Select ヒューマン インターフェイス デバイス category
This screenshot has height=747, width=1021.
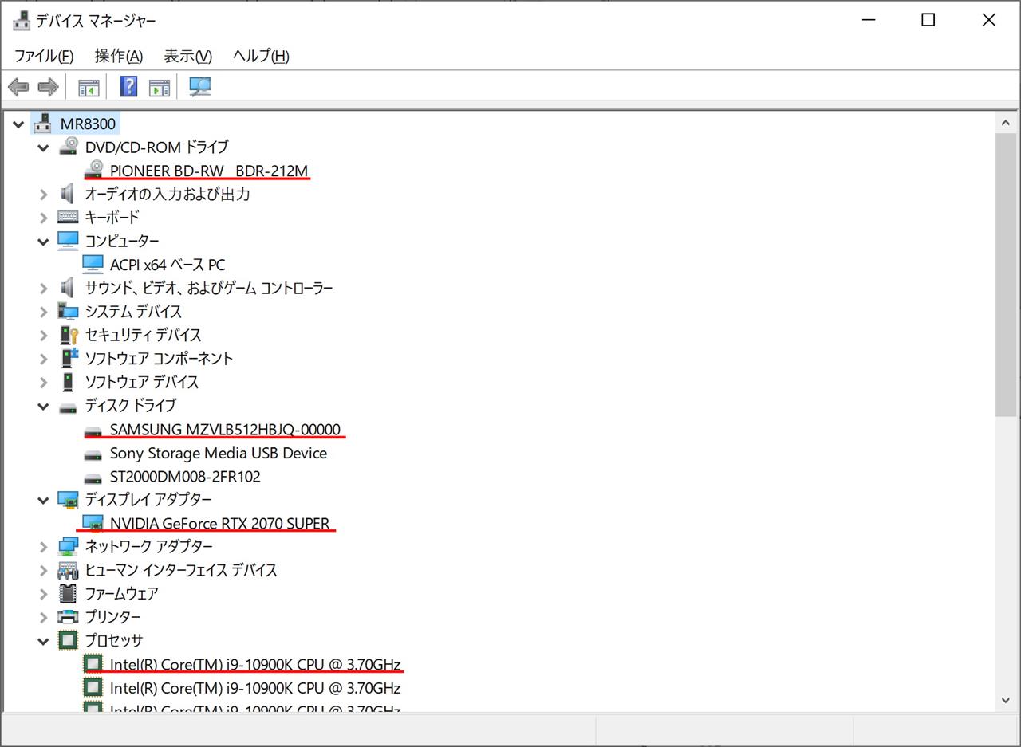click(x=181, y=570)
